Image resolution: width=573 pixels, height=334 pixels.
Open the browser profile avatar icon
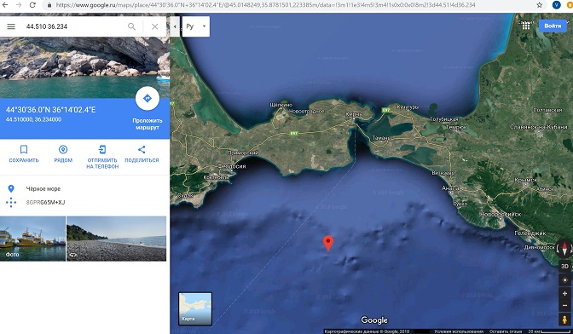tap(556, 5)
